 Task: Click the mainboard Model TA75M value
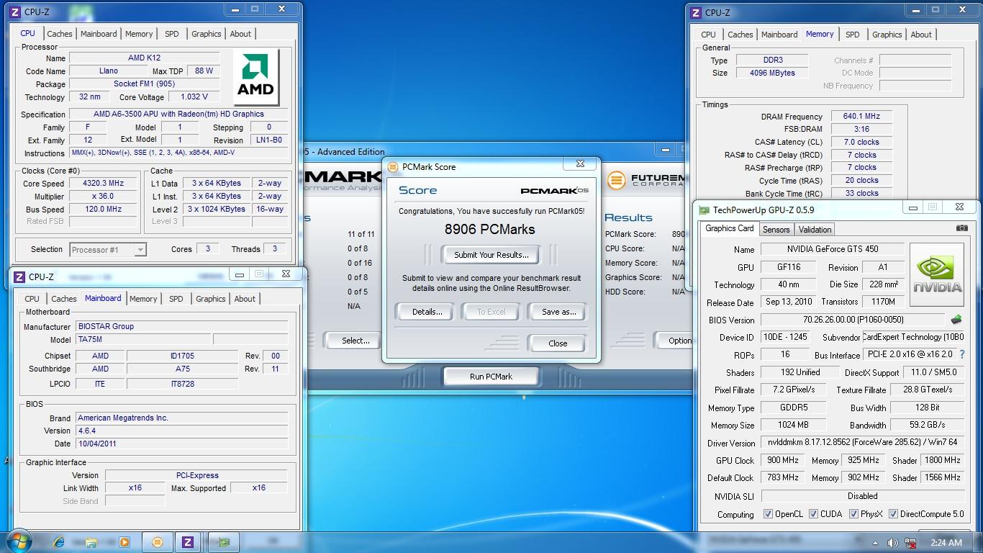(x=143, y=339)
